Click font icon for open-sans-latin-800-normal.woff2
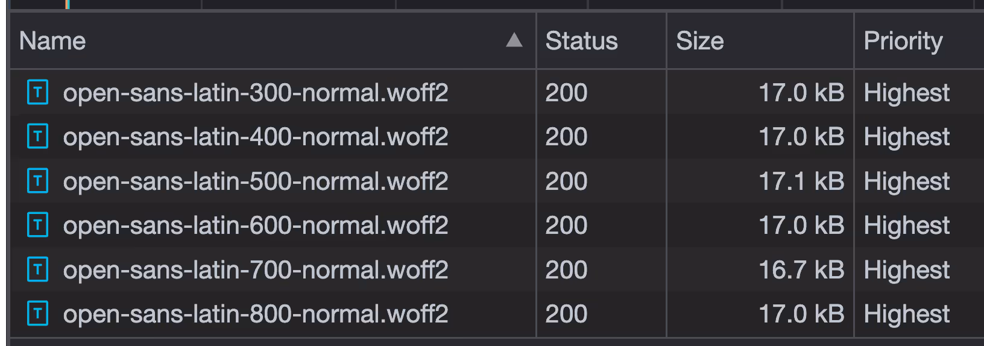Image resolution: width=984 pixels, height=346 pixels. [37, 314]
